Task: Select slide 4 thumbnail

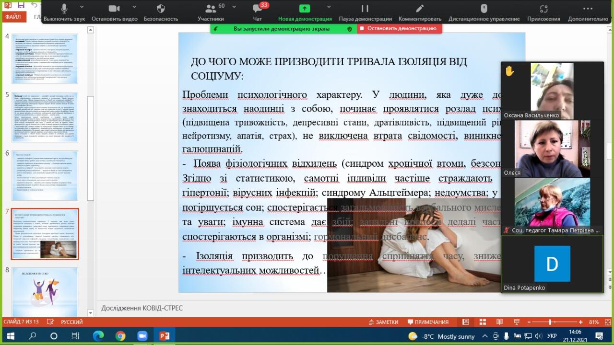Action: (x=45, y=59)
